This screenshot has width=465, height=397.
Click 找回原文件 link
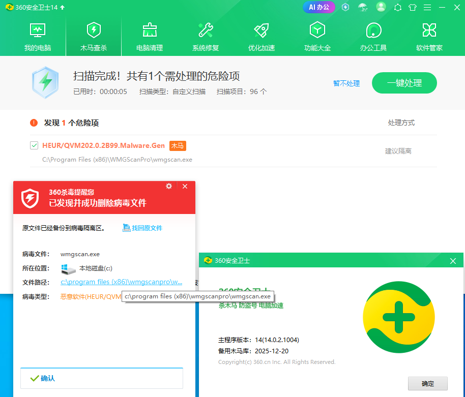(x=142, y=228)
